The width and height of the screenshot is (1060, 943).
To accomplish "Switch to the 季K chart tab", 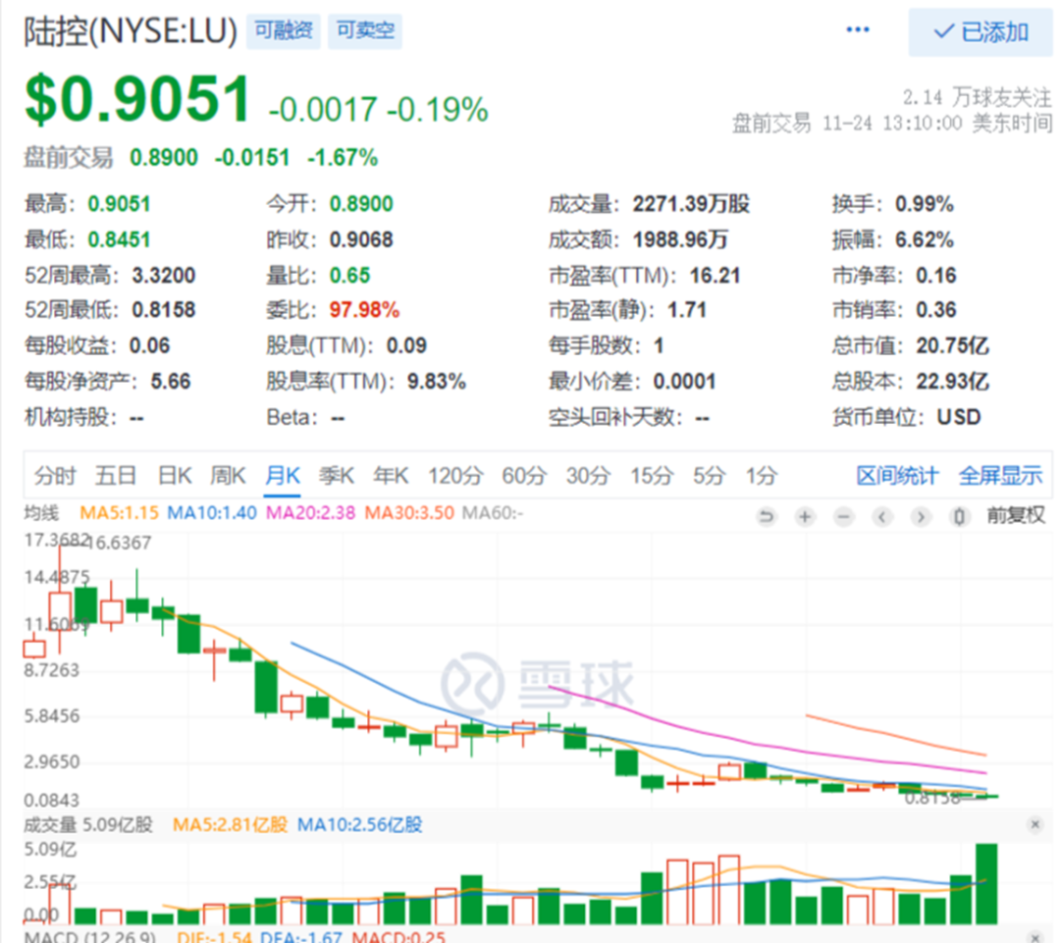I will (x=336, y=476).
